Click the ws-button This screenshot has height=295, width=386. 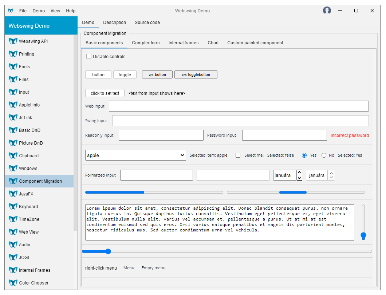157,75
